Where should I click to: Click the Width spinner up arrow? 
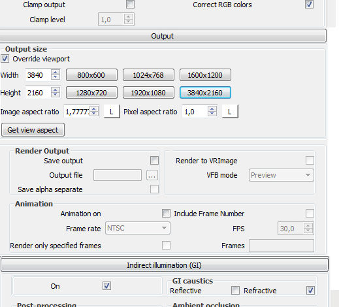[x=56, y=73]
